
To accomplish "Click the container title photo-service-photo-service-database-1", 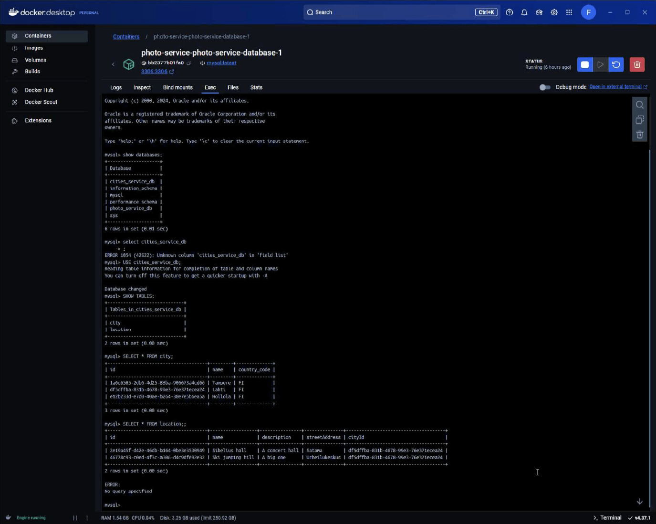I will tap(211, 52).
